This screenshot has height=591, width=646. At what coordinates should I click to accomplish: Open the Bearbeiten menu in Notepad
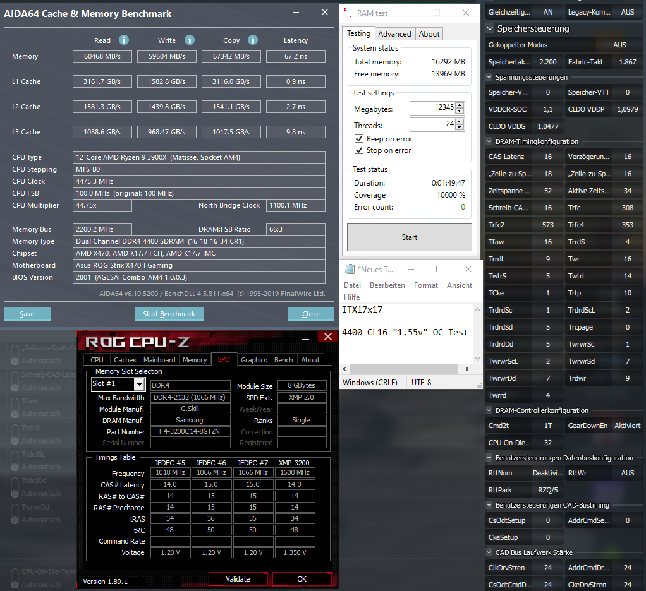(387, 285)
